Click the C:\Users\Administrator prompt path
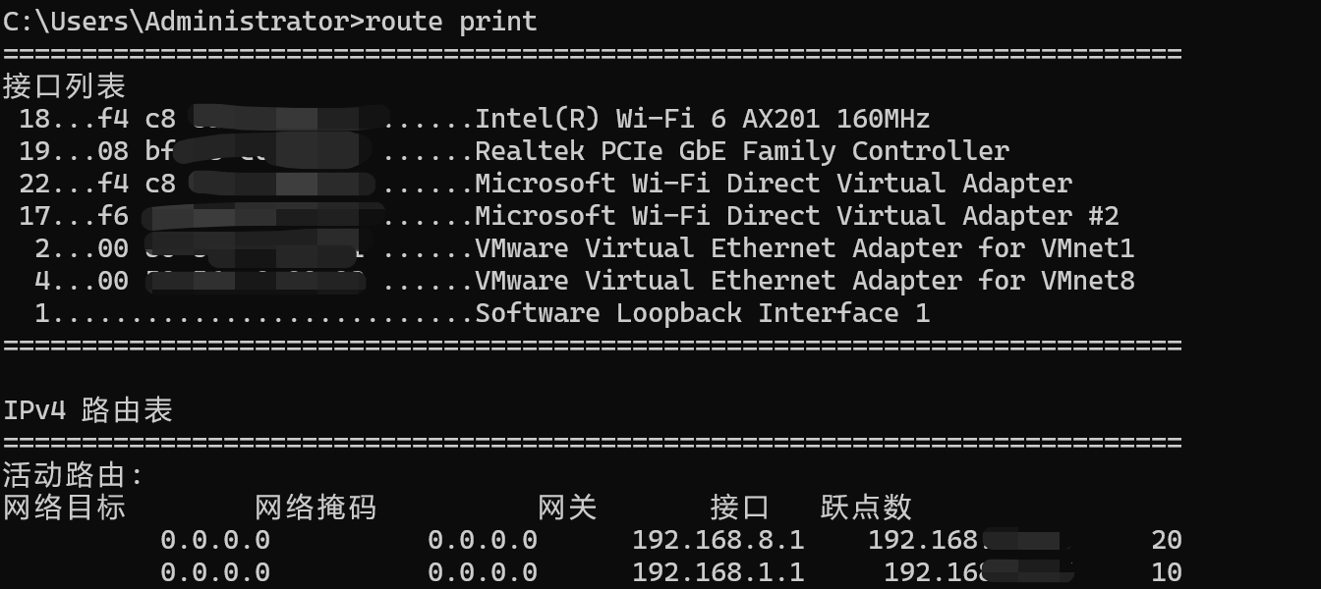The image size is (1321, 589). pyautogui.click(x=177, y=21)
